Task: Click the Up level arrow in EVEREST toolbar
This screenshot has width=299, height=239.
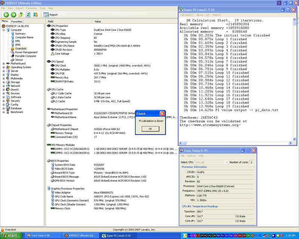Action: pyautogui.click(x=21, y=15)
